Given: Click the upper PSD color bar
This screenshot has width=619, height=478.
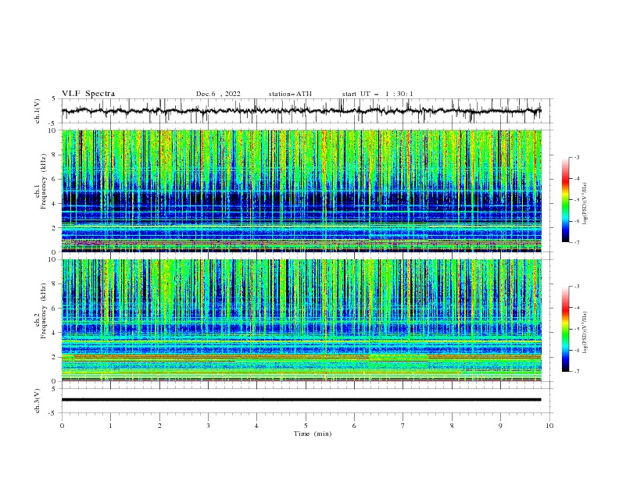Looking at the screenshot, I should point(565,199).
